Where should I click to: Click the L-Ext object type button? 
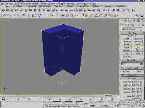[137, 48]
